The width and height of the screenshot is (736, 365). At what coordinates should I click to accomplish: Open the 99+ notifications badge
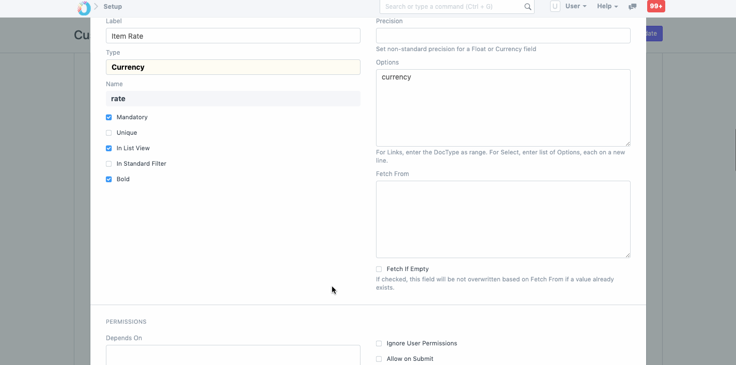(656, 6)
